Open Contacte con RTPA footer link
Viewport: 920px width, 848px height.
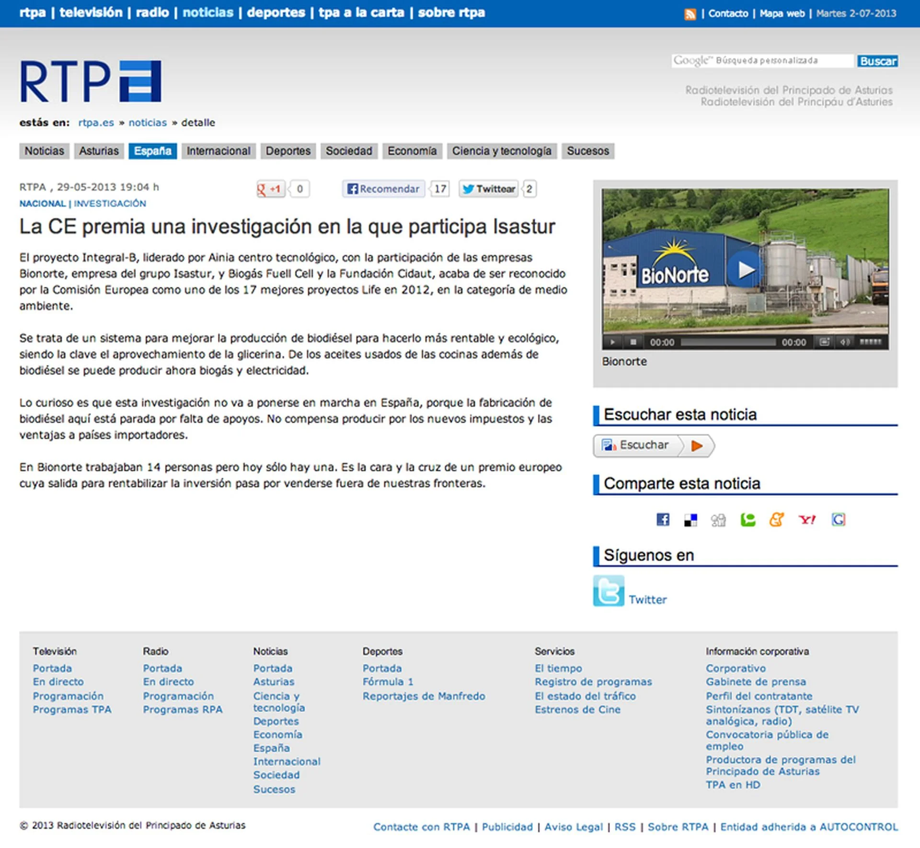tap(422, 827)
